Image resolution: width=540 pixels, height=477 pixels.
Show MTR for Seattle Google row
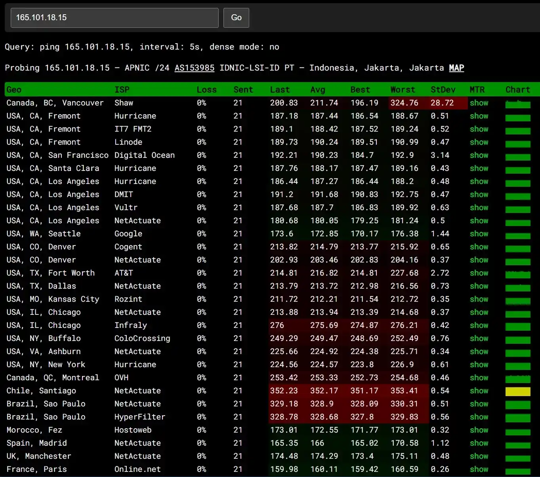pos(479,234)
